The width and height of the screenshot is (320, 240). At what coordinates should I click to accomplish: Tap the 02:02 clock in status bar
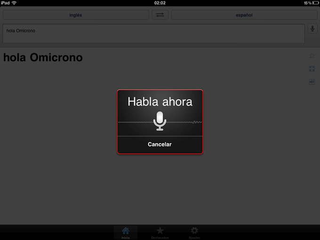(x=160, y=3)
